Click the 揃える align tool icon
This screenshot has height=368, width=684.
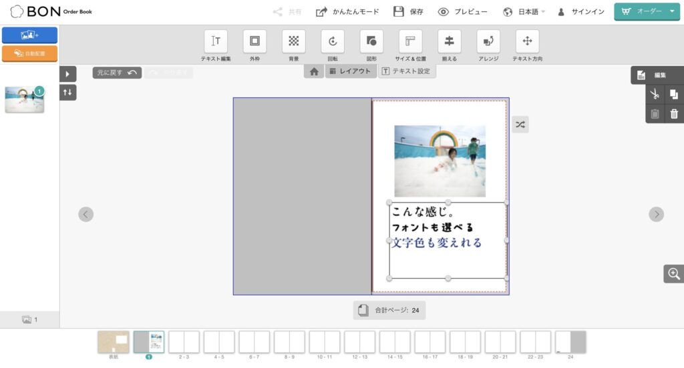click(450, 41)
